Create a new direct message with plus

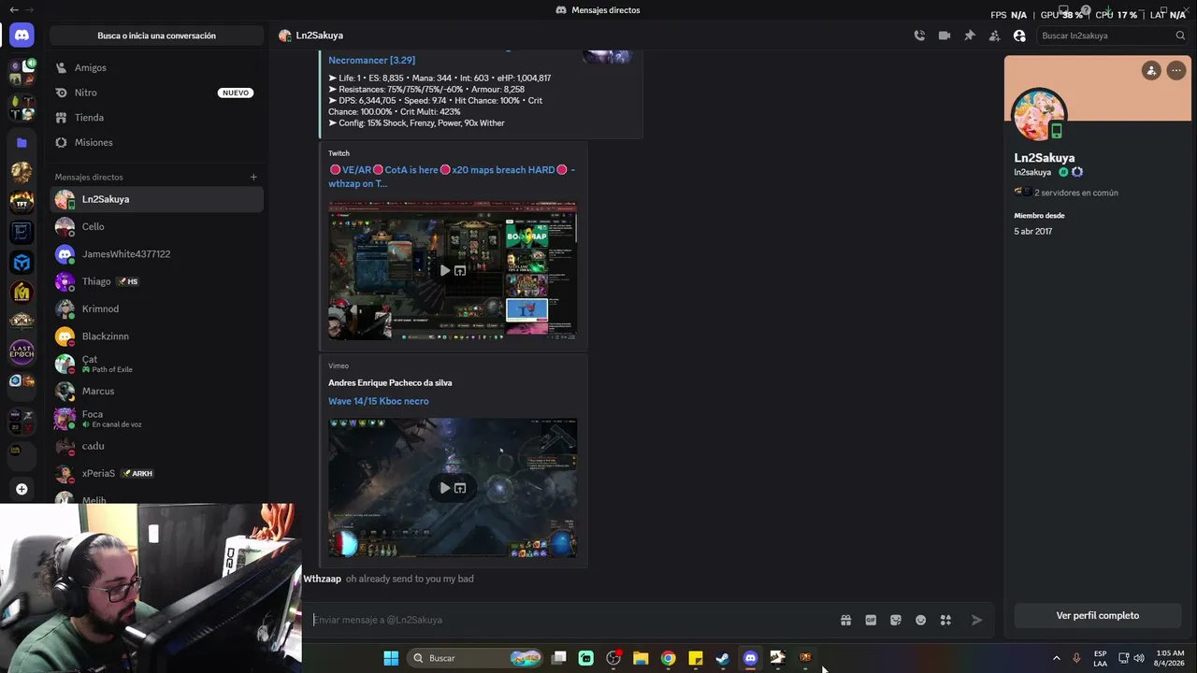coord(253,177)
